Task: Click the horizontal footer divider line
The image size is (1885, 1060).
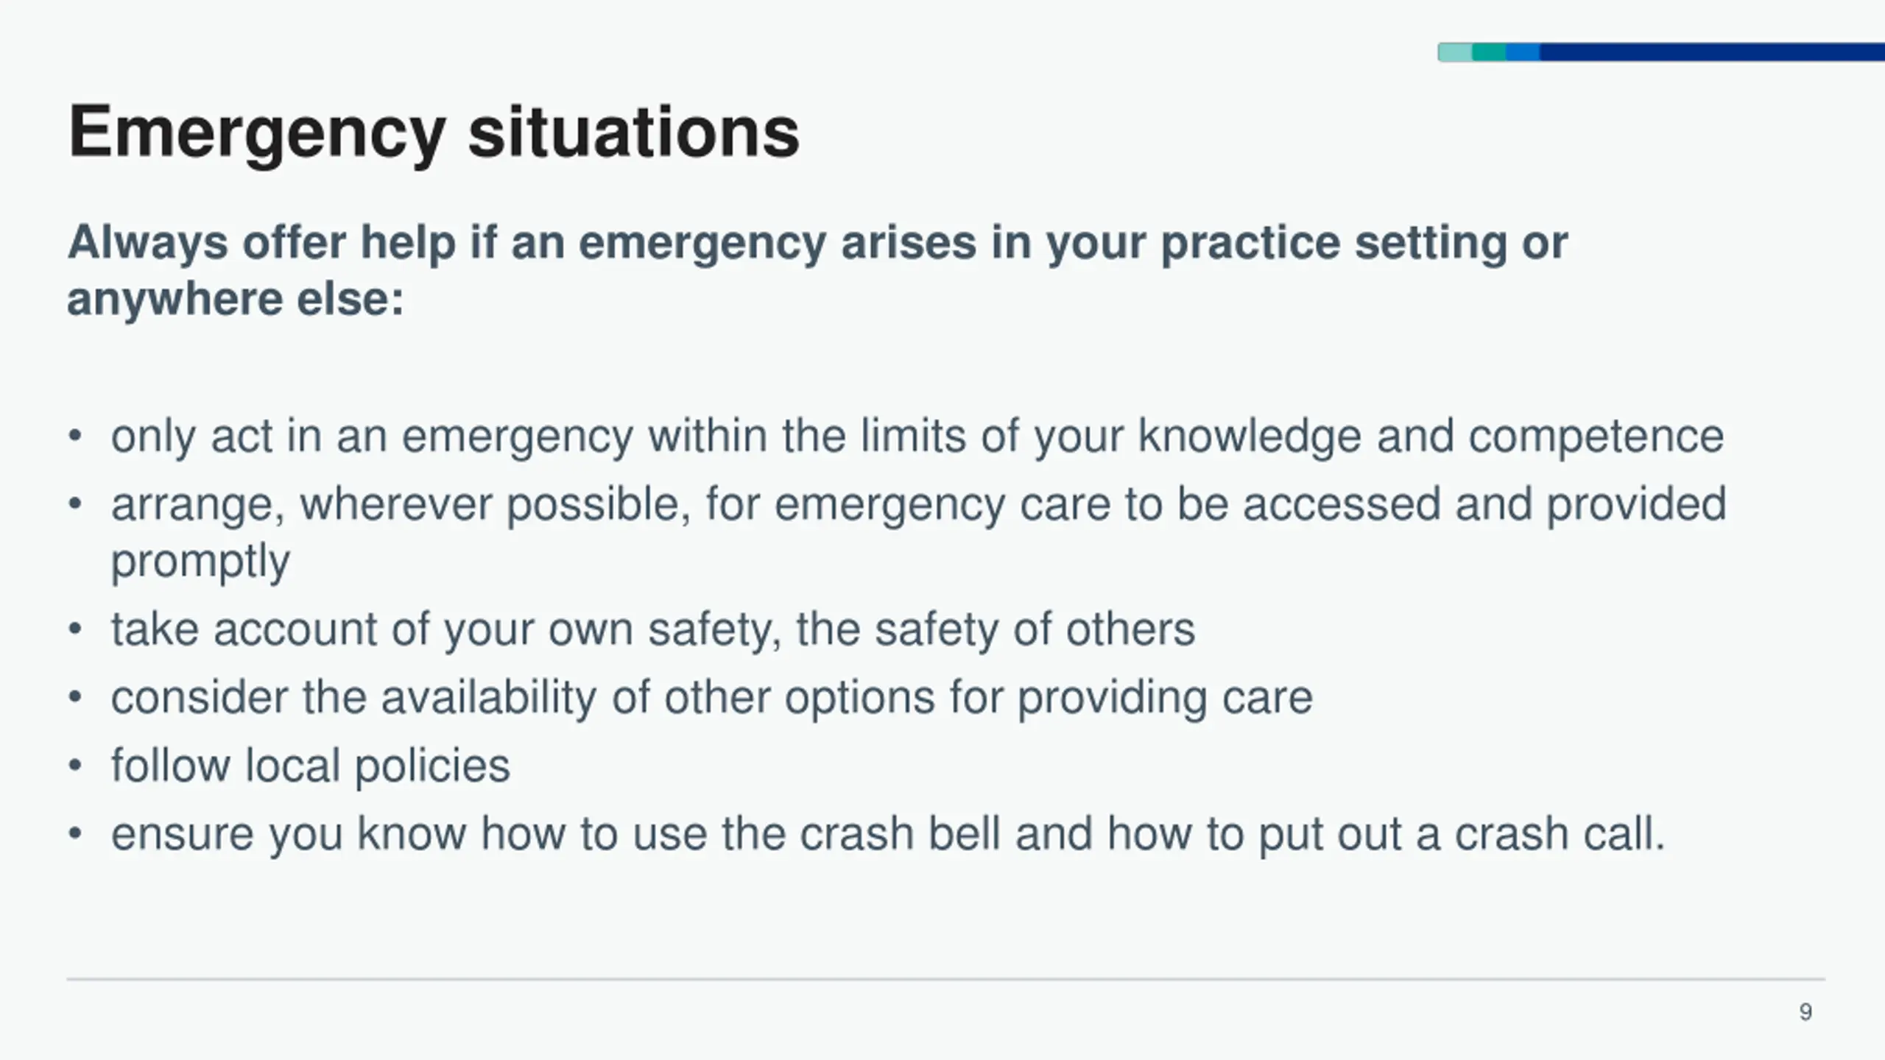Action: [x=946, y=979]
